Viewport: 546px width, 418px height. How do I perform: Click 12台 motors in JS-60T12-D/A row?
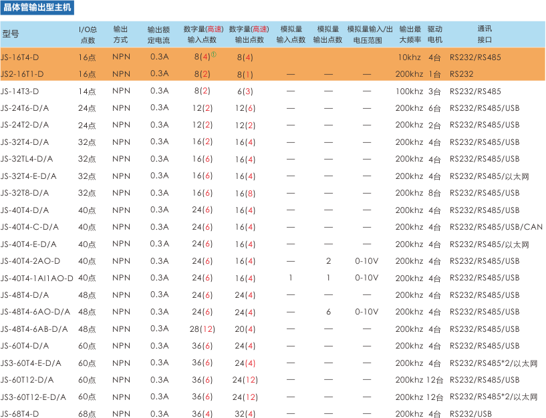coord(434,380)
